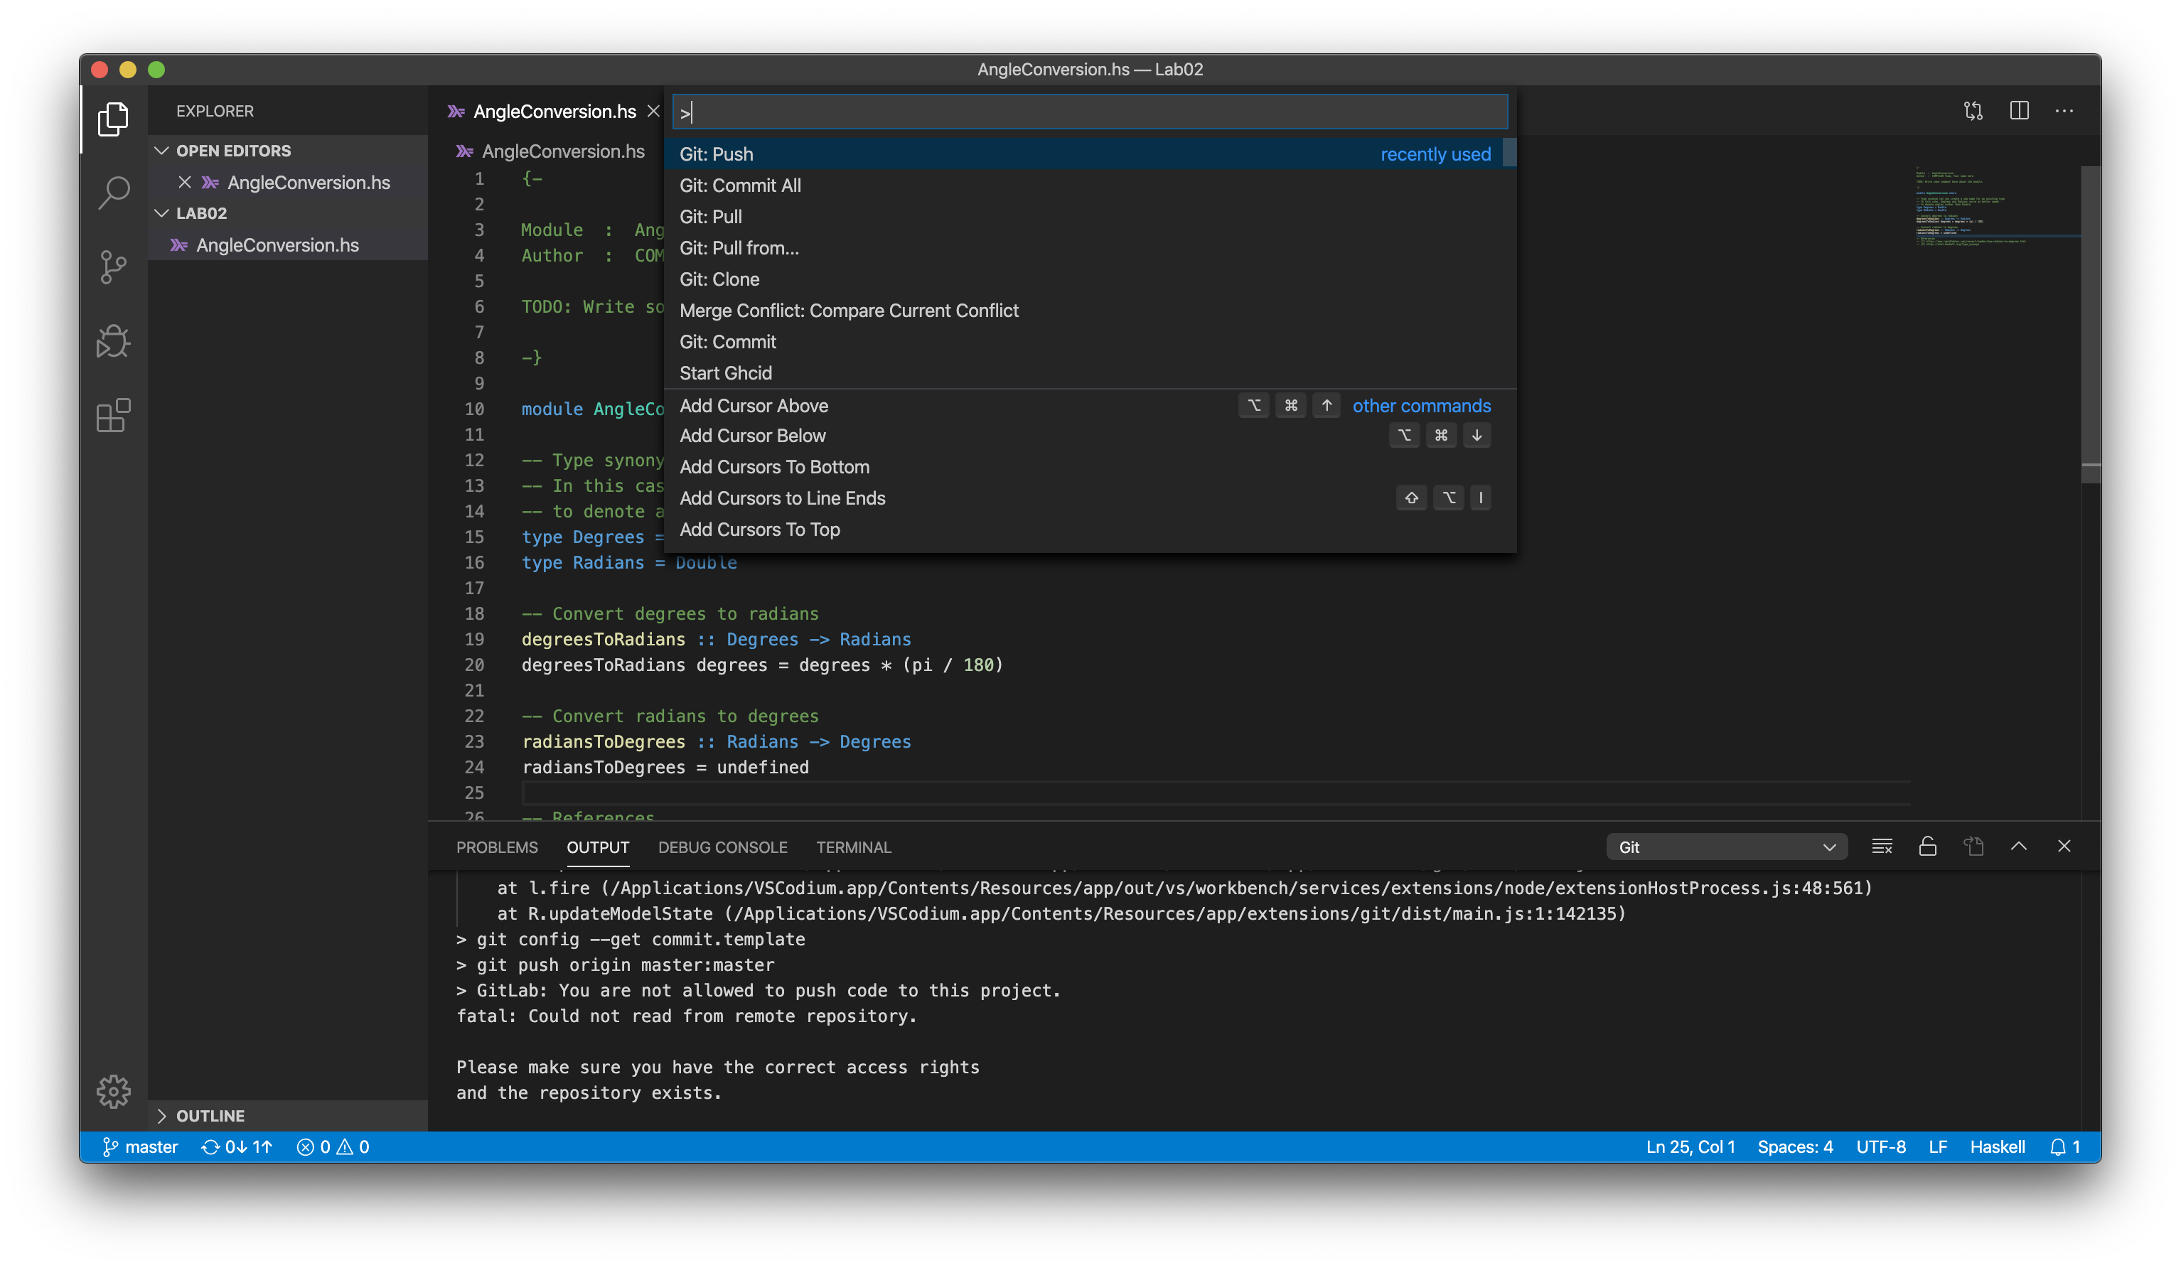Click the master branch indicator
The image size is (2181, 1268).
[140, 1146]
